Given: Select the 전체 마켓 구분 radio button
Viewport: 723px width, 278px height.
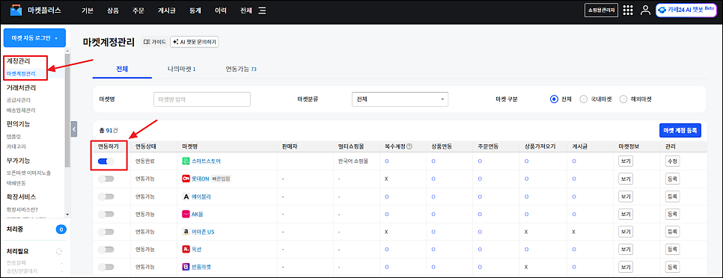Looking at the screenshot, I should pos(555,99).
